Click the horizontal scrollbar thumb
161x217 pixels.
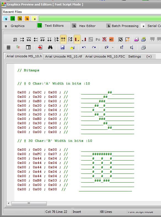(29, 203)
